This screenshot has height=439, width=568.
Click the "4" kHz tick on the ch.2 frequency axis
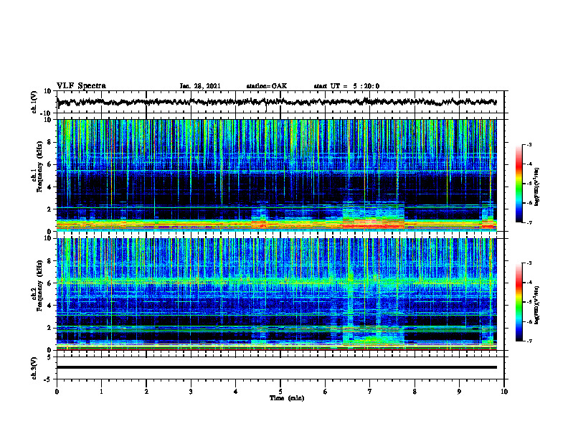point(49,306)
